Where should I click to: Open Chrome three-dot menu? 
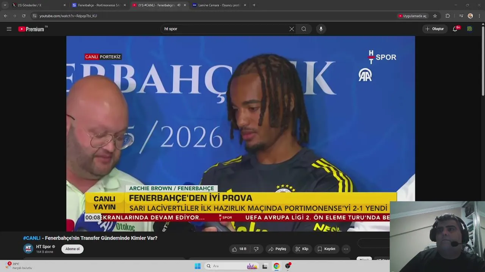pos(480,16)
